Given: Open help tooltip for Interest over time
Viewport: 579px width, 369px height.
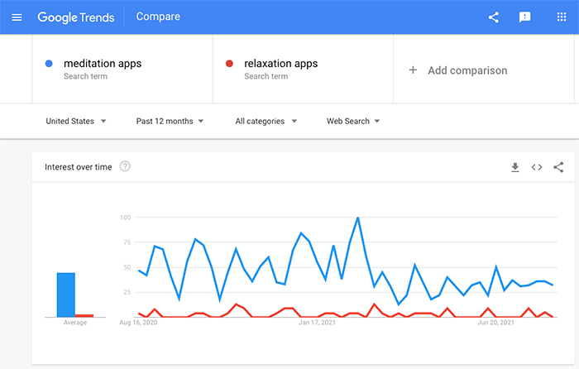Looking at the screenshot, I should pyautogui.click(x=125, y=166).
